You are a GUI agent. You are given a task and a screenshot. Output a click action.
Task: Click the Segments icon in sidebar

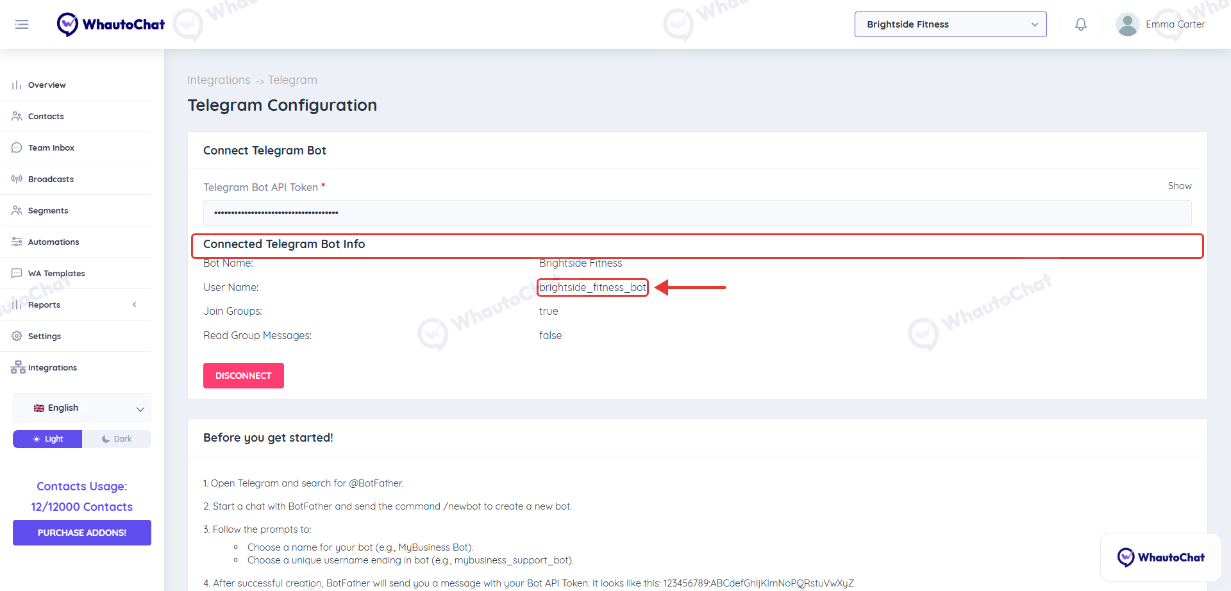click(17, 211)
